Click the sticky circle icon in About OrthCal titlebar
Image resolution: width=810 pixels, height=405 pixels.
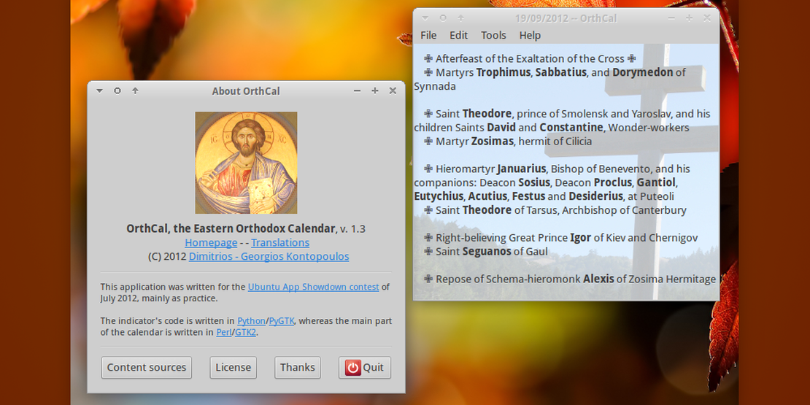pos(117,90)
